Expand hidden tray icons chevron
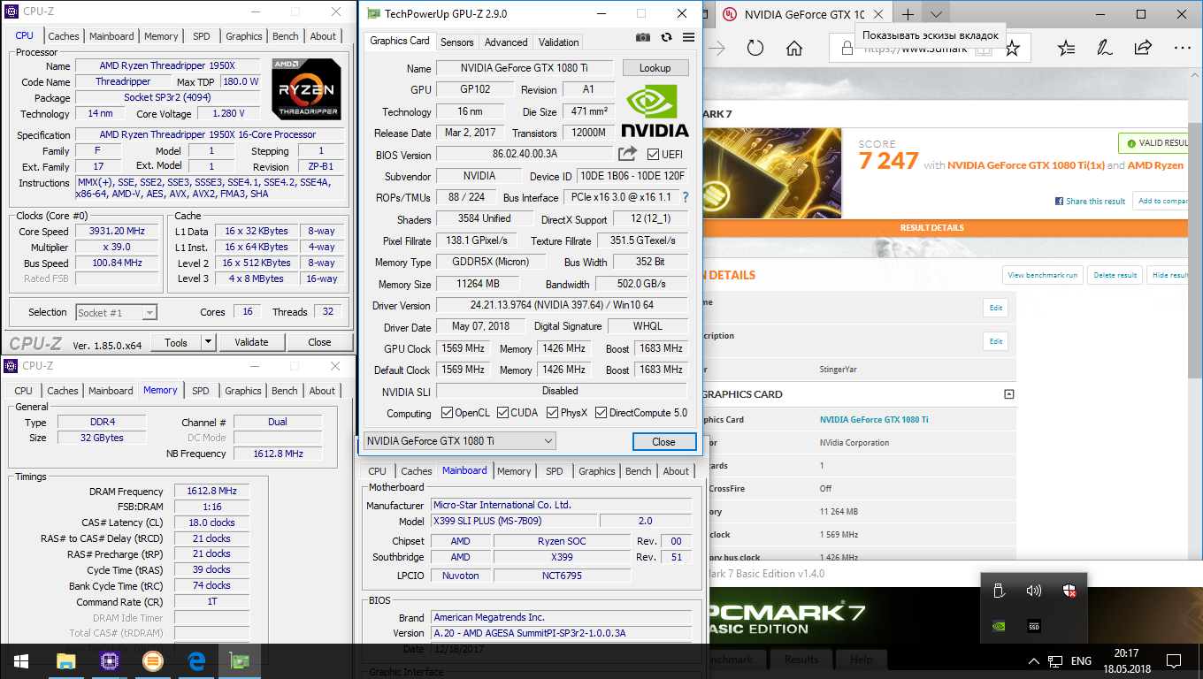This screenshot has height=679, width=1203. pos(1034,660)
